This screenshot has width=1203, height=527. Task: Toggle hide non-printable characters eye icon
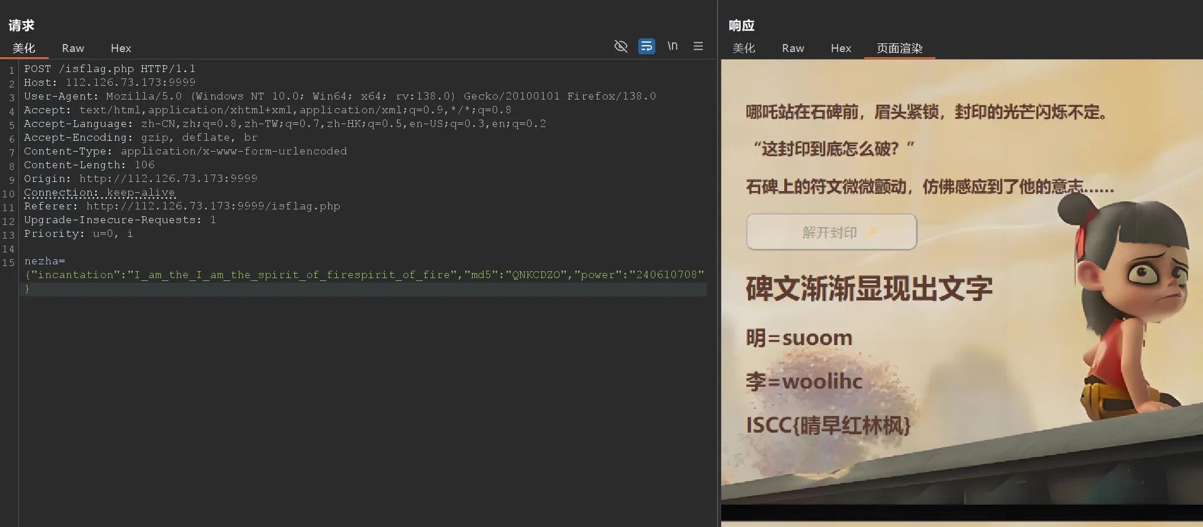tap(620, 46)
